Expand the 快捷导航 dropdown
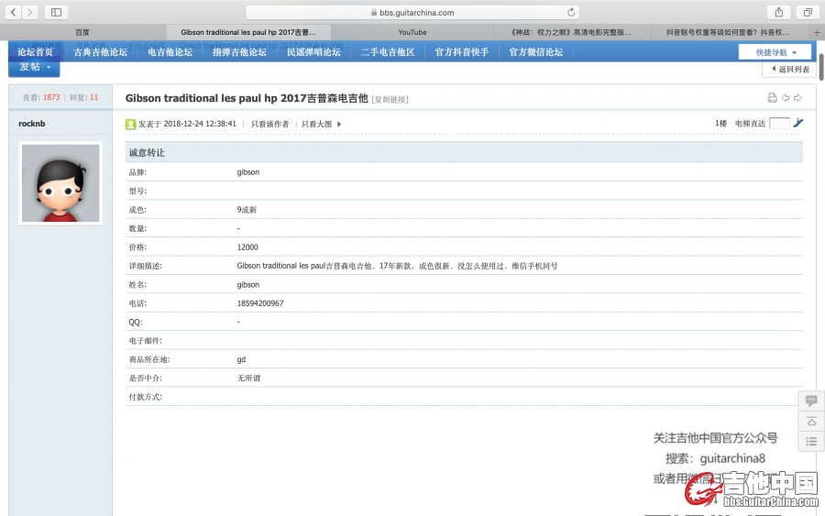The height and width of the screenshot is (516, 825). pyautogui.click(x=775, y=52)
